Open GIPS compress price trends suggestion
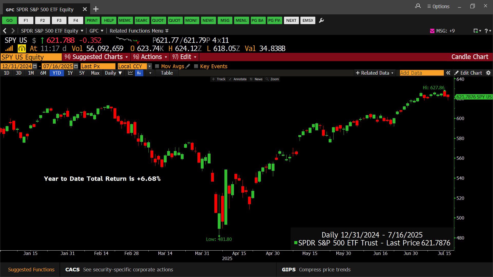The image size is (493, 277). [316, 270]
